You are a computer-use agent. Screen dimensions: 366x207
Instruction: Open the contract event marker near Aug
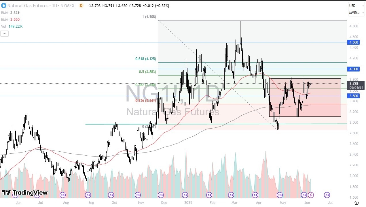(x=62, y=195)
